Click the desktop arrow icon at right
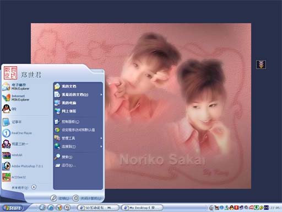The width and height of the screenshot is (282, 212). [261, 65]
